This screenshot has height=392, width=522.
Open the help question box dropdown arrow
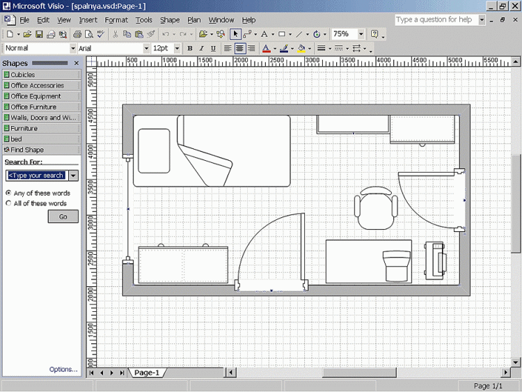(482, 20)
